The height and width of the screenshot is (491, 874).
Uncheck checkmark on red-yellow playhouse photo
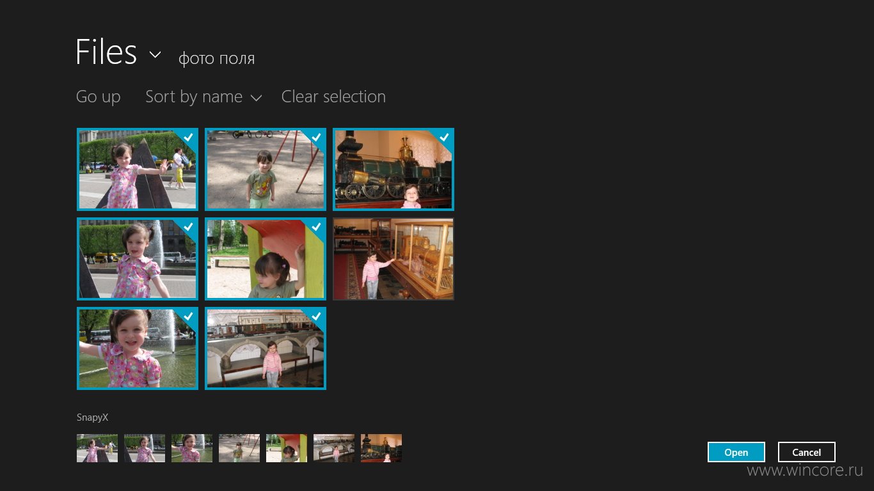(x=316, y=227)
